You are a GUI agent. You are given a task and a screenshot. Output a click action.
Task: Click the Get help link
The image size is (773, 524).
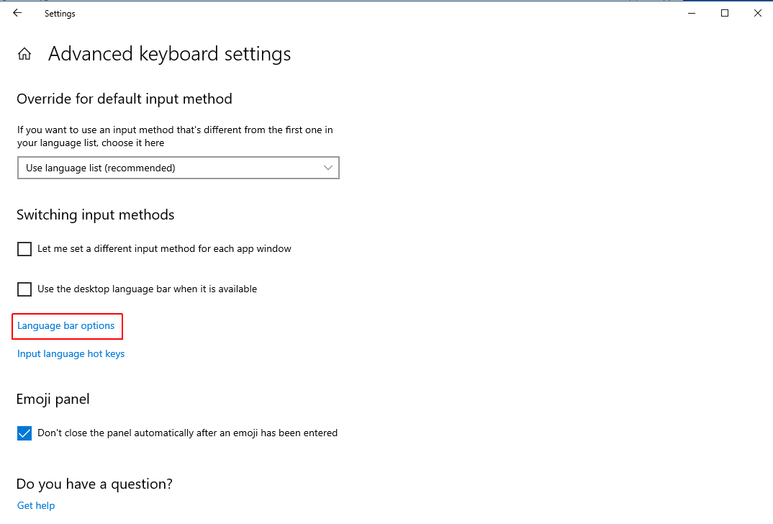tap(36, 505)
